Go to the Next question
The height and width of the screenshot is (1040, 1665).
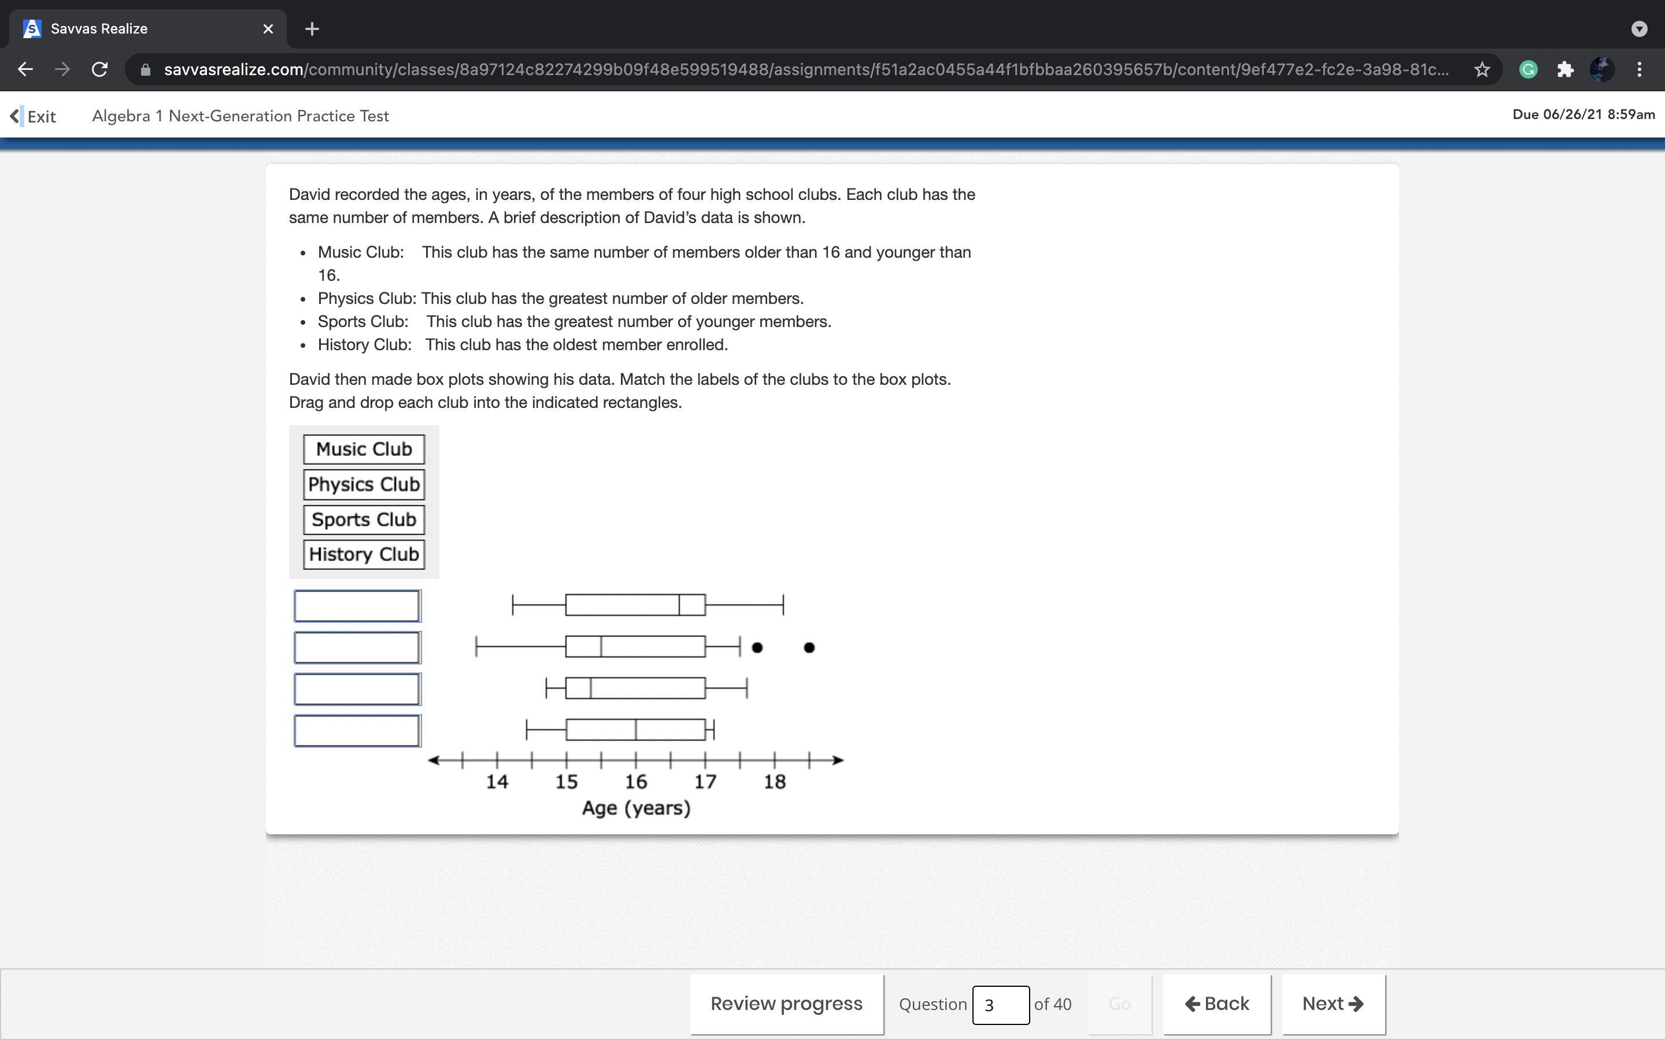pos(1333,1004)
